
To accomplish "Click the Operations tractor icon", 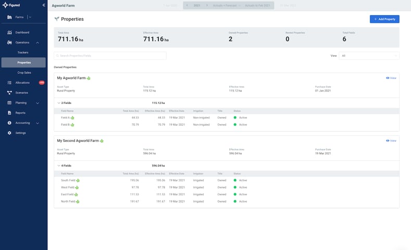I will click(9, 43).
